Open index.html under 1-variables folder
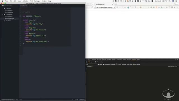 pyautogui.click(x=10, y=10)
